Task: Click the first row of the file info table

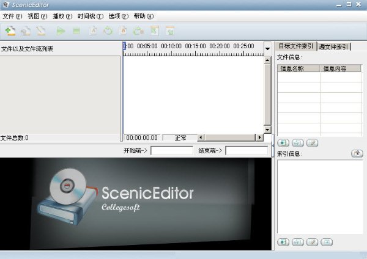Action: click(319, 78)
